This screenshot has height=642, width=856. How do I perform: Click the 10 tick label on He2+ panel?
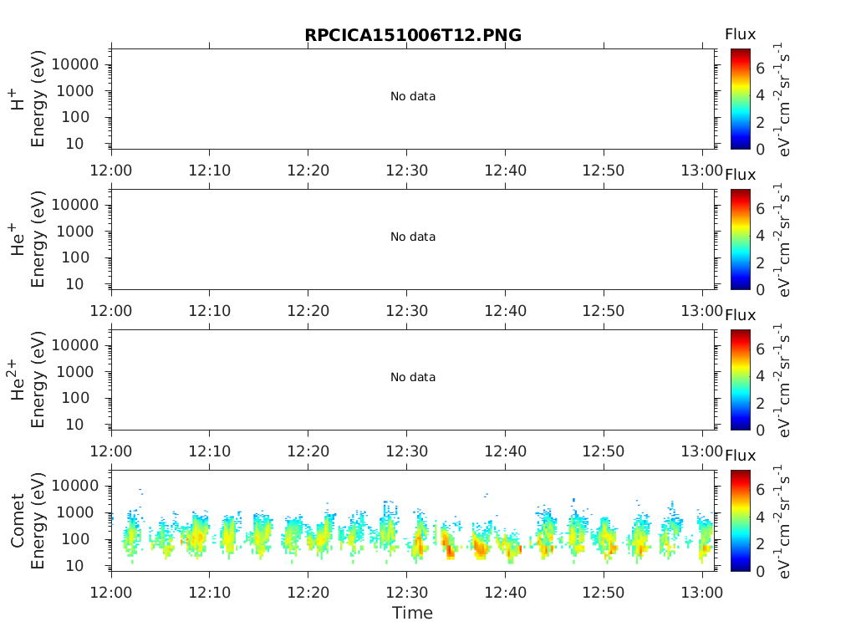click(x=74, y=425)
